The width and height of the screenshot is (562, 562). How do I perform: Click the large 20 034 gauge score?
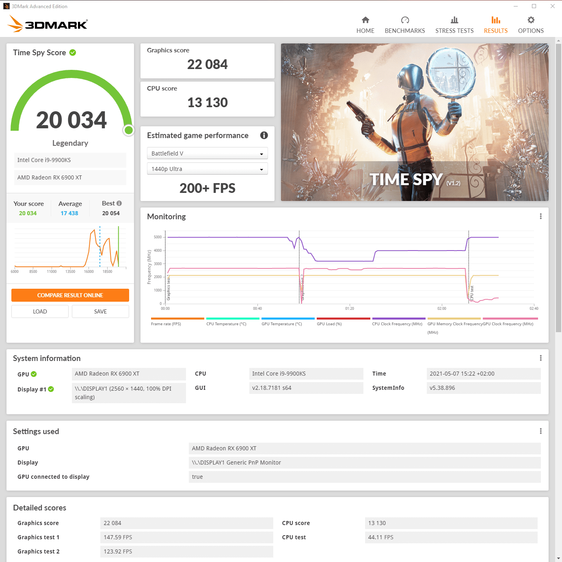(71, 120)
